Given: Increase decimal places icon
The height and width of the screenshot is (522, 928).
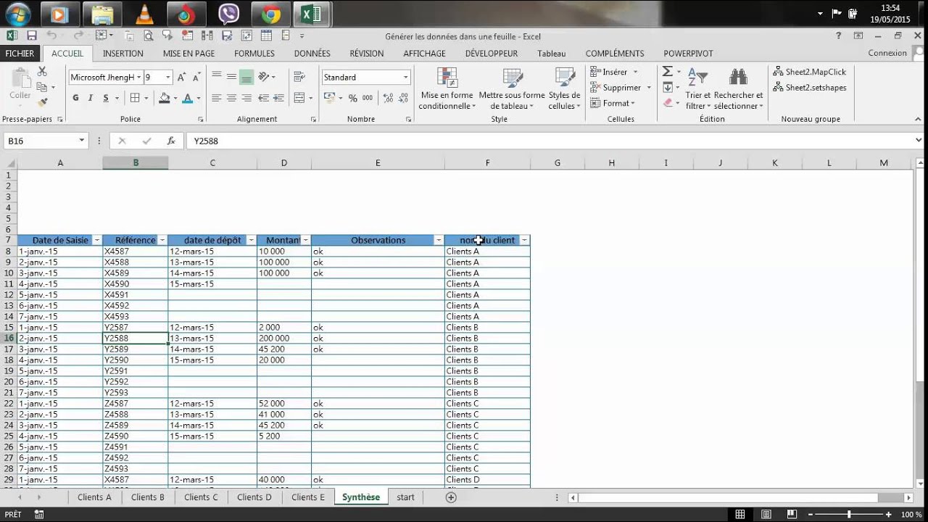Looking at the screenshot, I should [x=388, y=98].
